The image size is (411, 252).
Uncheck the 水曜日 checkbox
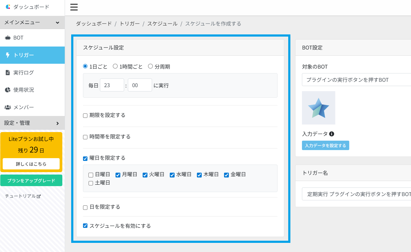click(x=172, y=175)
